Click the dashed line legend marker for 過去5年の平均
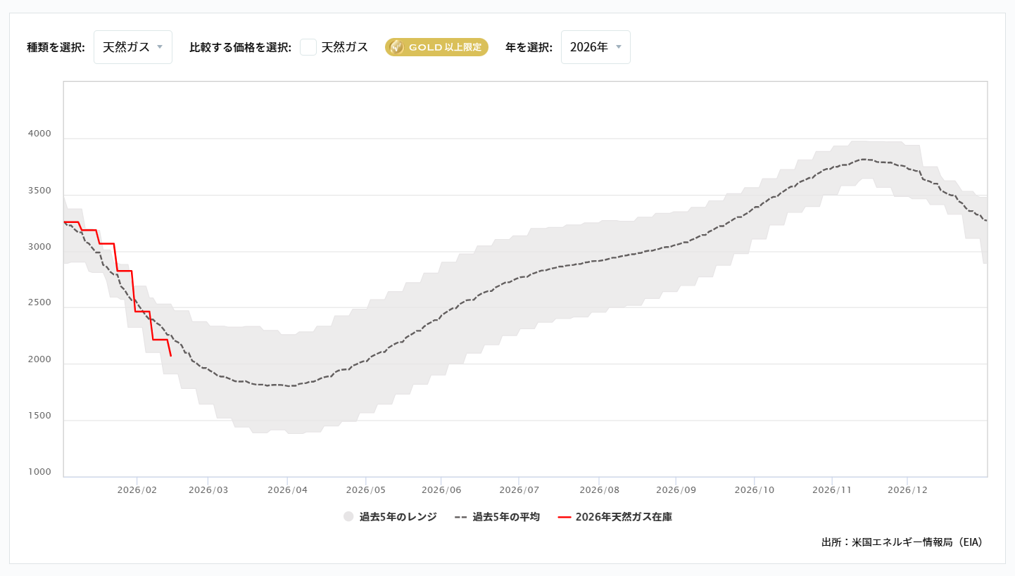The image size is (1015, 576). [x=460, y=516]
